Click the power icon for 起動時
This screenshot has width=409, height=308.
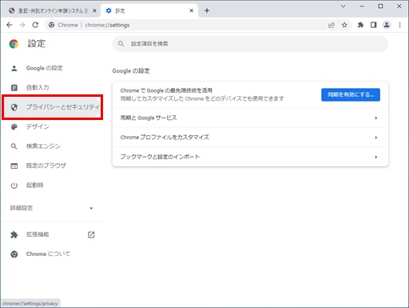point(14,186)
